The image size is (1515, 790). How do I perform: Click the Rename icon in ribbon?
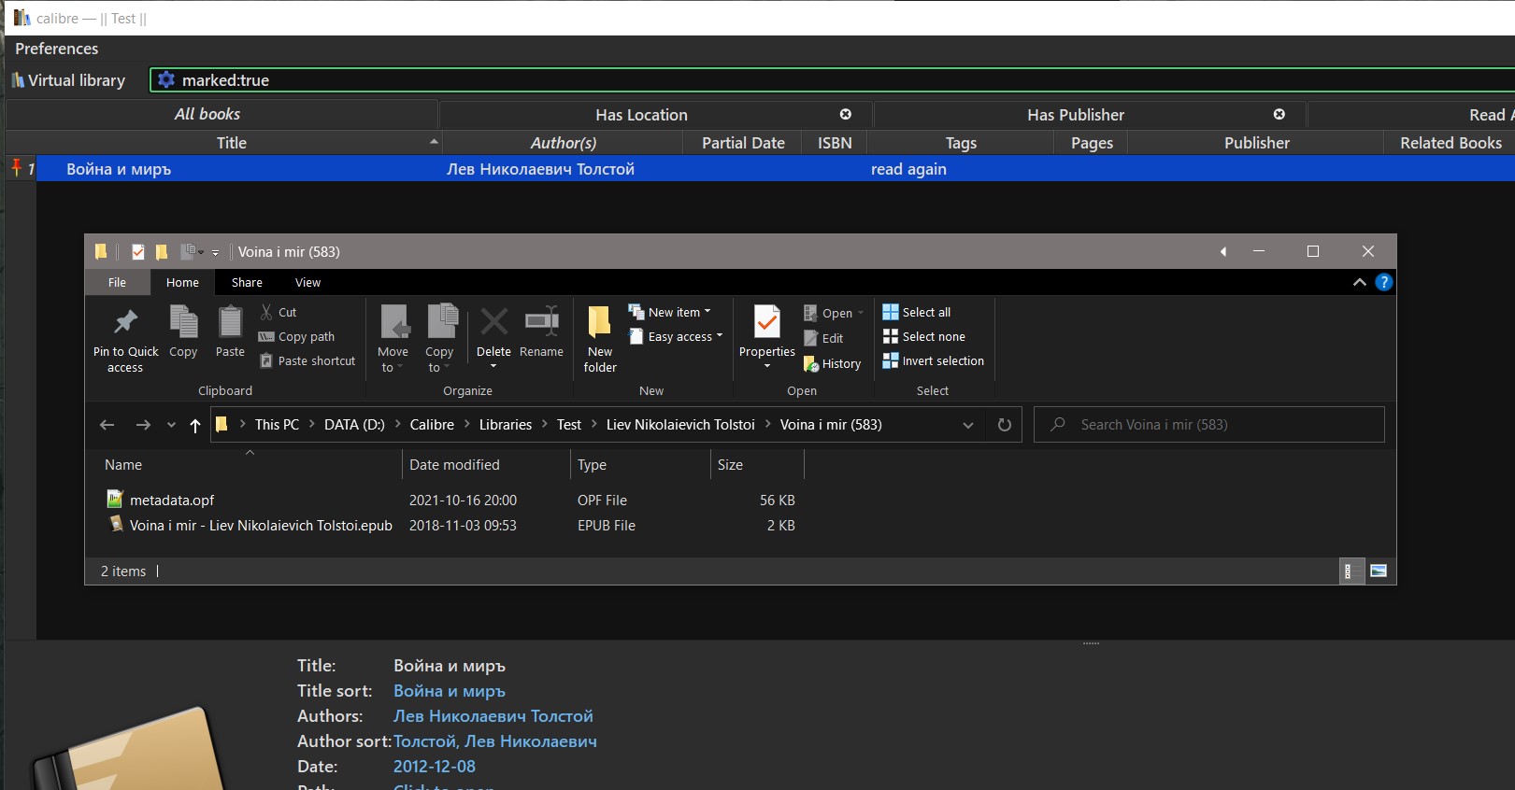coord(541,323)
